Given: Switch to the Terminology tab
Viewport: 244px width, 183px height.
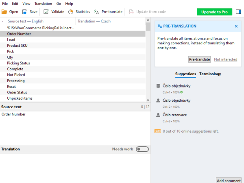Looking at the screenshot, I should click(x=210, y=74).
